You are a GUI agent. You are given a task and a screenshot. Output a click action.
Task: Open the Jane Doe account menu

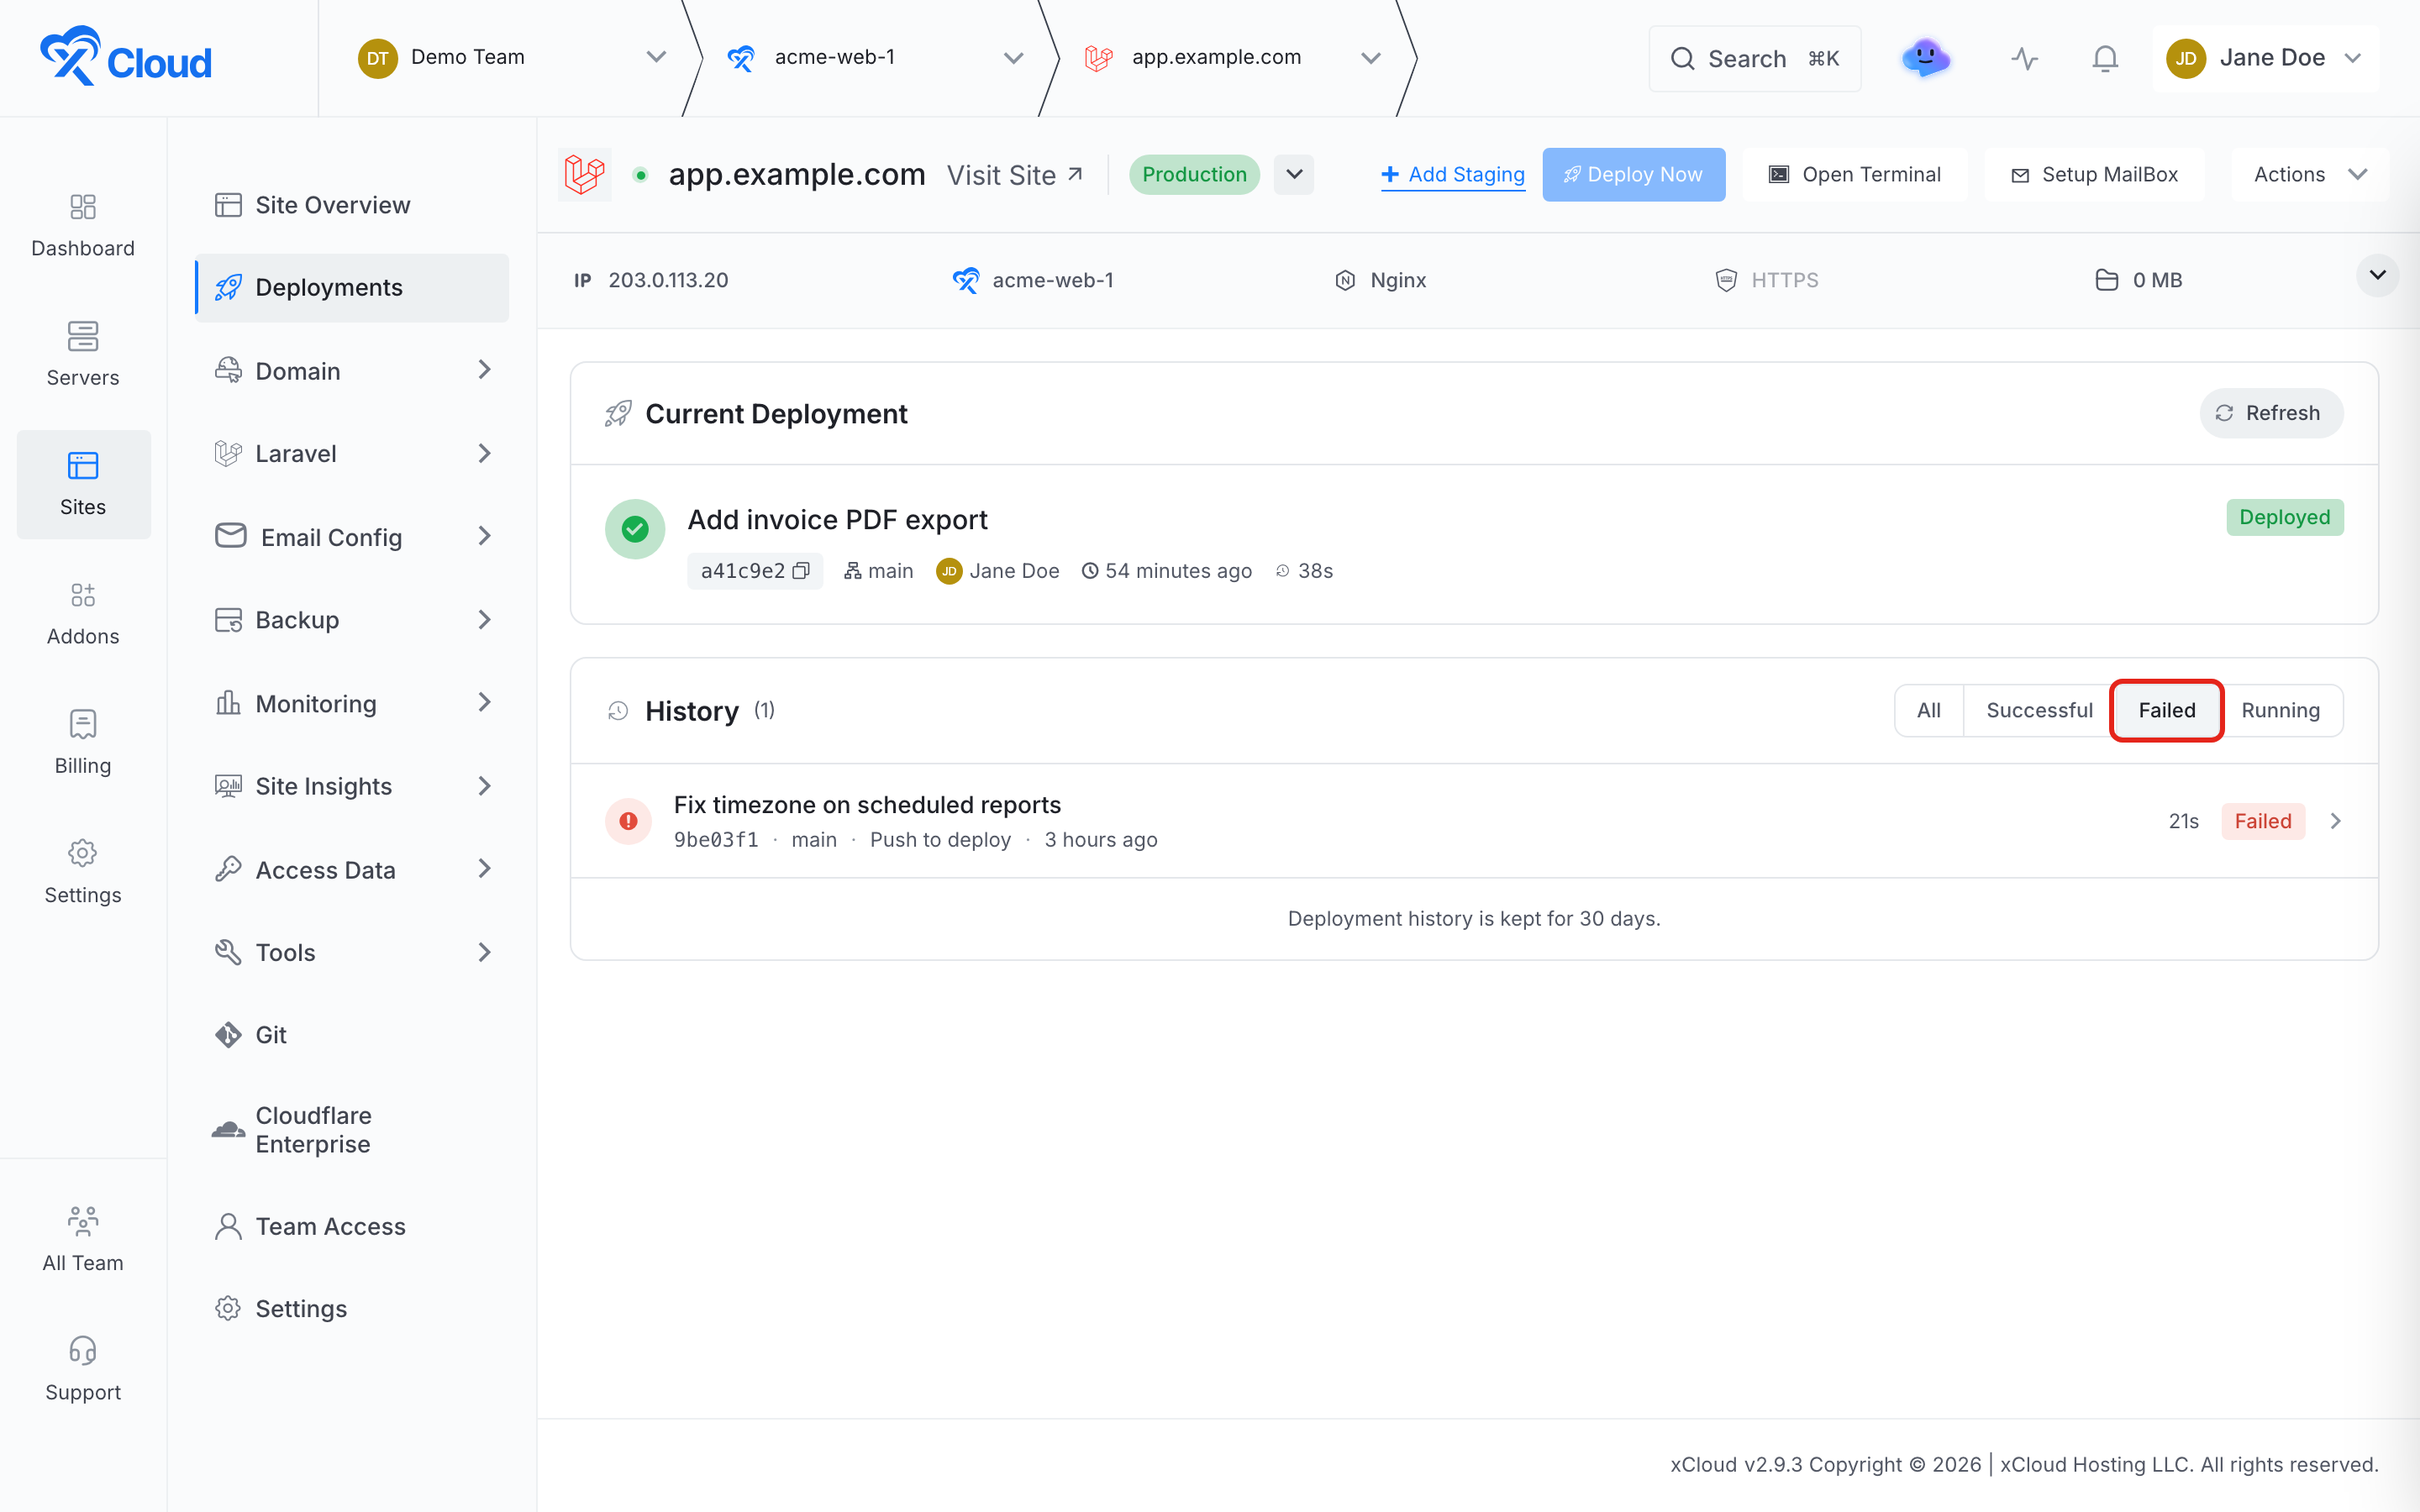pos(2264,58)
